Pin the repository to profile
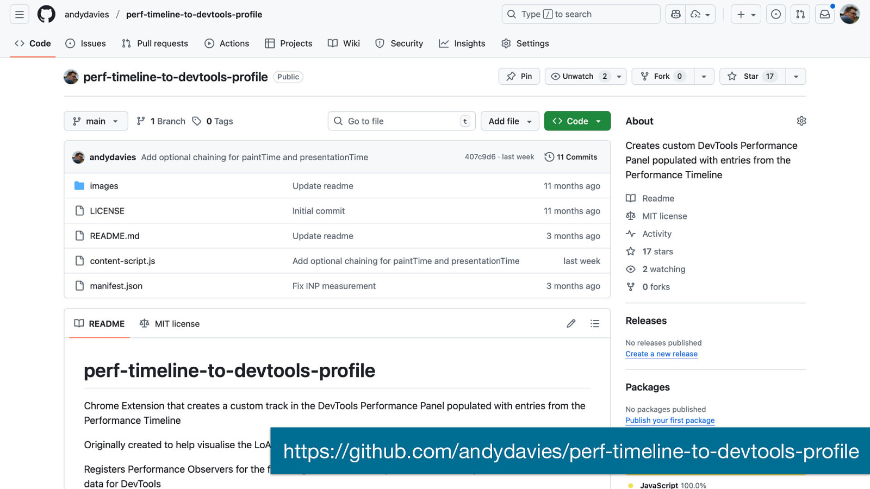 (x=519, y=77)
